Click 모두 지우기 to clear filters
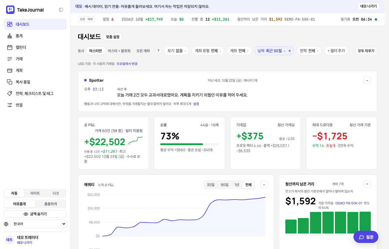This screenshot has height=249, width=389. tap(366, 51)
